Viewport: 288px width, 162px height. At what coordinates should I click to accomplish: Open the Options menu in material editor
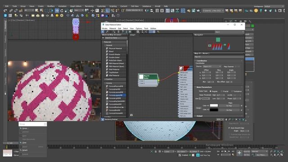pyautogui.click(x=139, y=28)
